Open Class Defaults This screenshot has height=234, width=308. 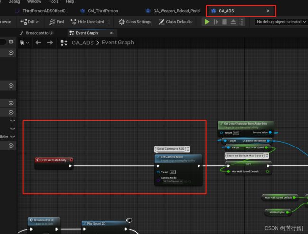[175, 22]
